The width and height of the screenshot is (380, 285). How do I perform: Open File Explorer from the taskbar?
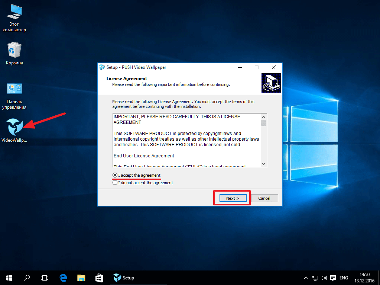coord(81,278)
